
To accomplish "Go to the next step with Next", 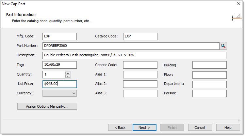I will tap(144, 128).
